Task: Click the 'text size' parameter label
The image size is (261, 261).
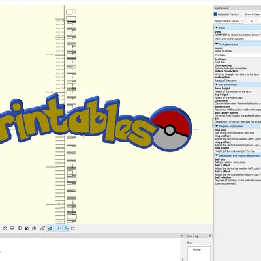Action: [221, 59]
